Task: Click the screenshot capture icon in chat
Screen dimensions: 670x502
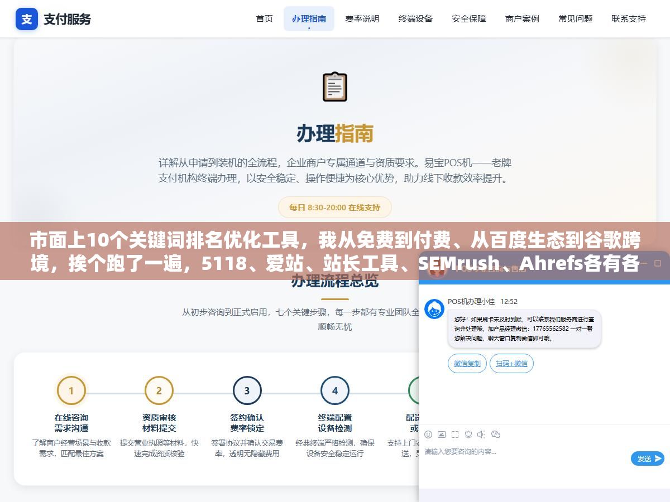Action: point(455,435)
